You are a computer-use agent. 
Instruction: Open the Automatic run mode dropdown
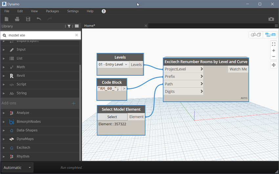[x=17, y=167]
